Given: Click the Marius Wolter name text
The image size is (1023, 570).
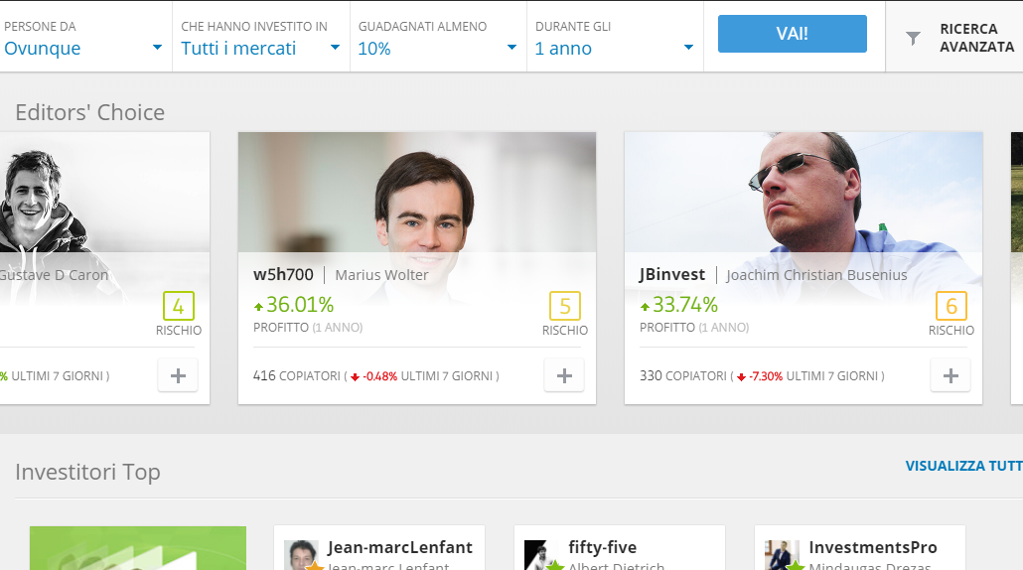Looking at the screenshot, I should [381, 275].
